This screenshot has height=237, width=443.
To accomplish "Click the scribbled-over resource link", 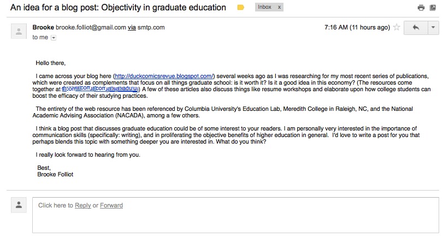I will click(101, 88).
